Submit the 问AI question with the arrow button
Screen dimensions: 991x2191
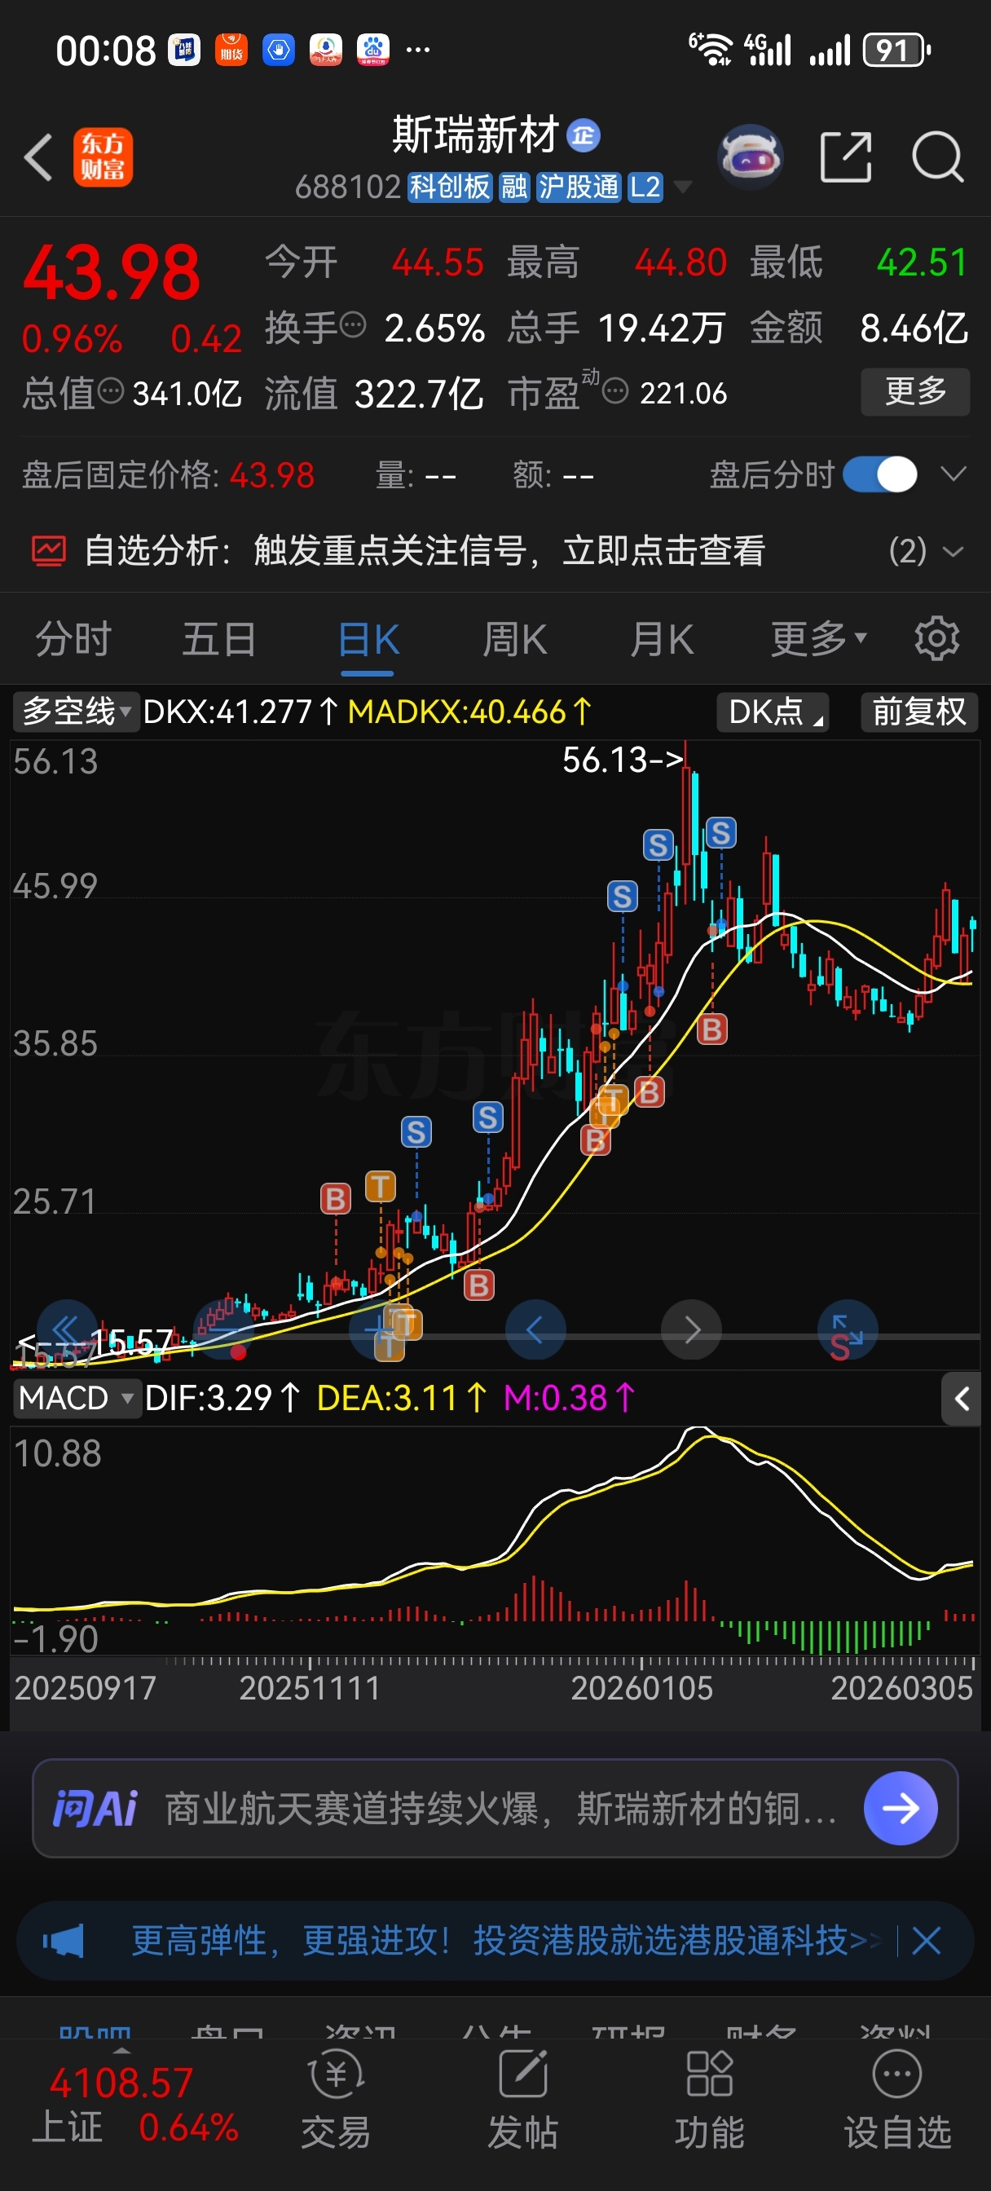901,1808
